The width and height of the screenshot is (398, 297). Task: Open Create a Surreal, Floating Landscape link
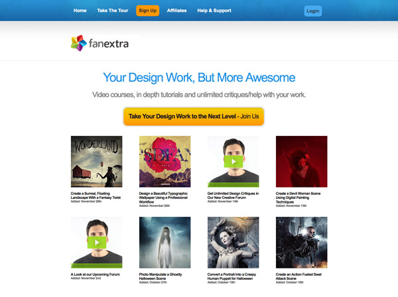(96, 196)
